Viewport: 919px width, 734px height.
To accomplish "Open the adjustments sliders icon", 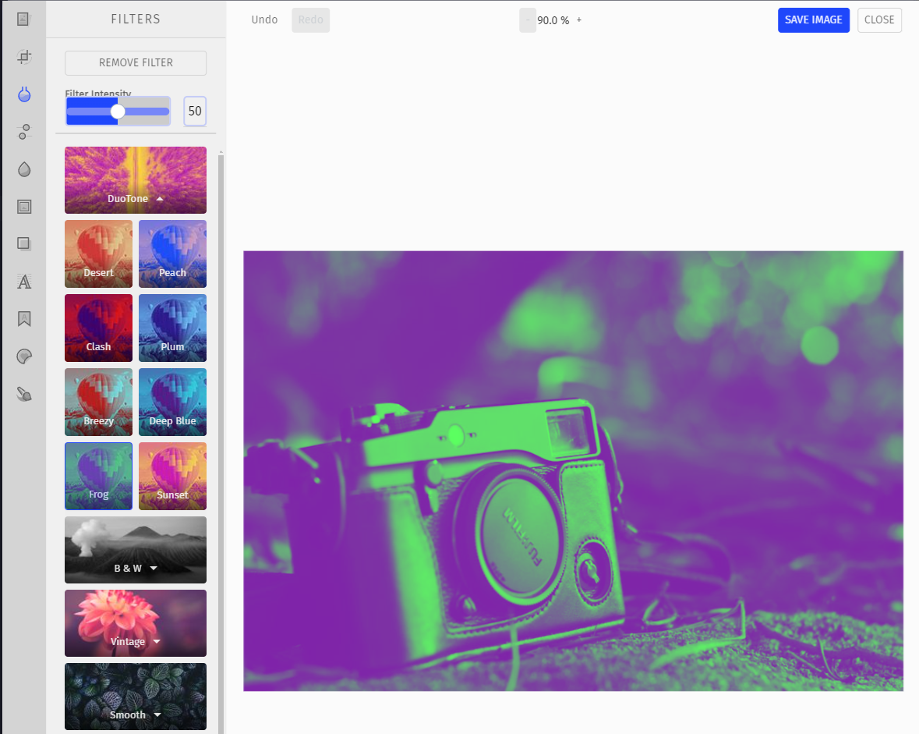I will [24, 131].
